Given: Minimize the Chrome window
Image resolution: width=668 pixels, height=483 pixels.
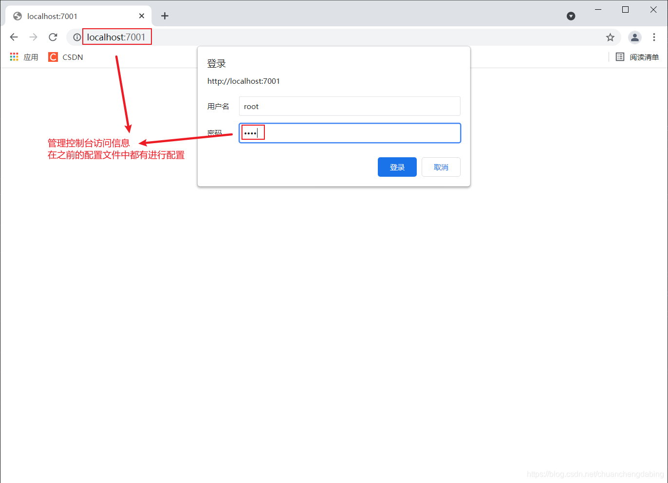Looking at the screenshot, I should tap(598, 9).
